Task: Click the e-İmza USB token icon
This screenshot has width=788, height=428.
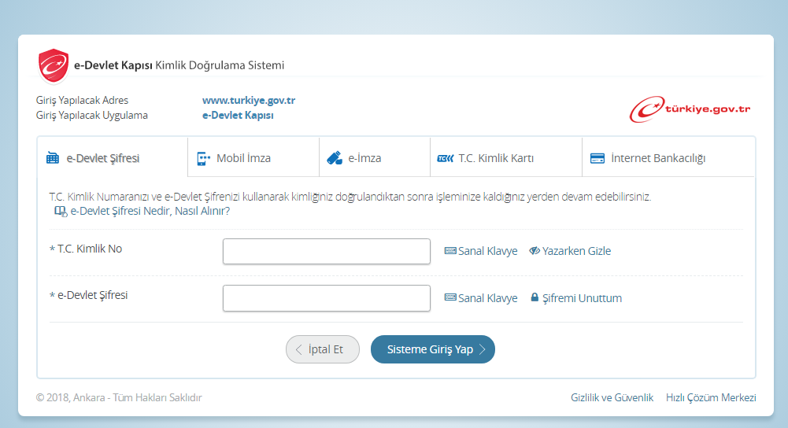Action: pyautogui.click(x=335, y=158)
